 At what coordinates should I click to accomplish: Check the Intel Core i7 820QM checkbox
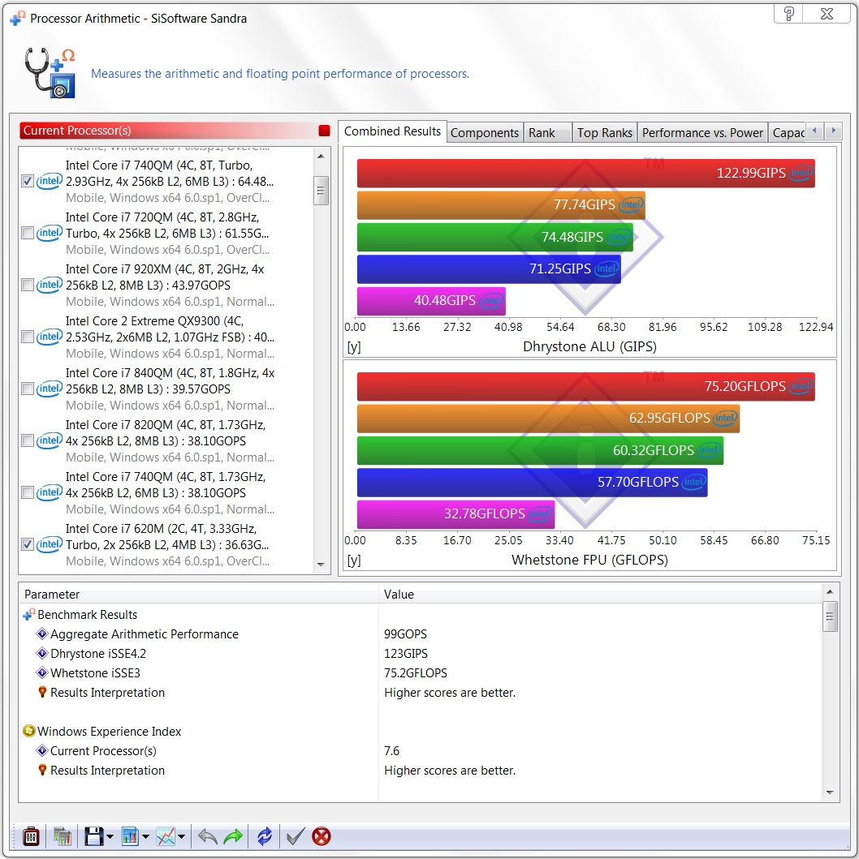pos(28,440)
